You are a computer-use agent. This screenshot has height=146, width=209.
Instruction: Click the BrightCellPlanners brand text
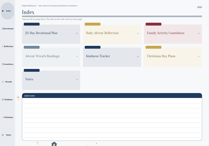click(29, 6)
